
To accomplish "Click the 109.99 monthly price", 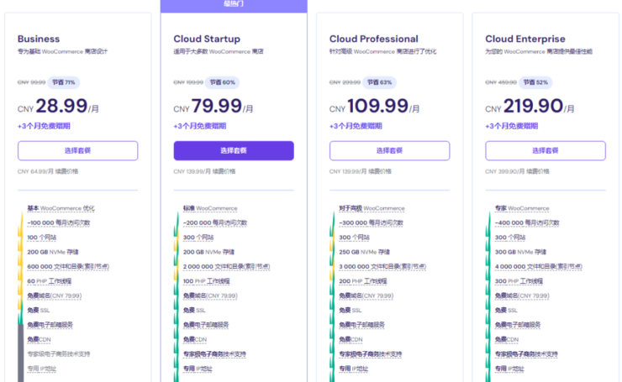I will click(377, 106).
